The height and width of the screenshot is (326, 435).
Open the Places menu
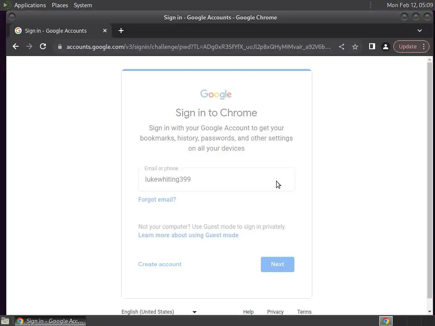(x=60, y=5)
